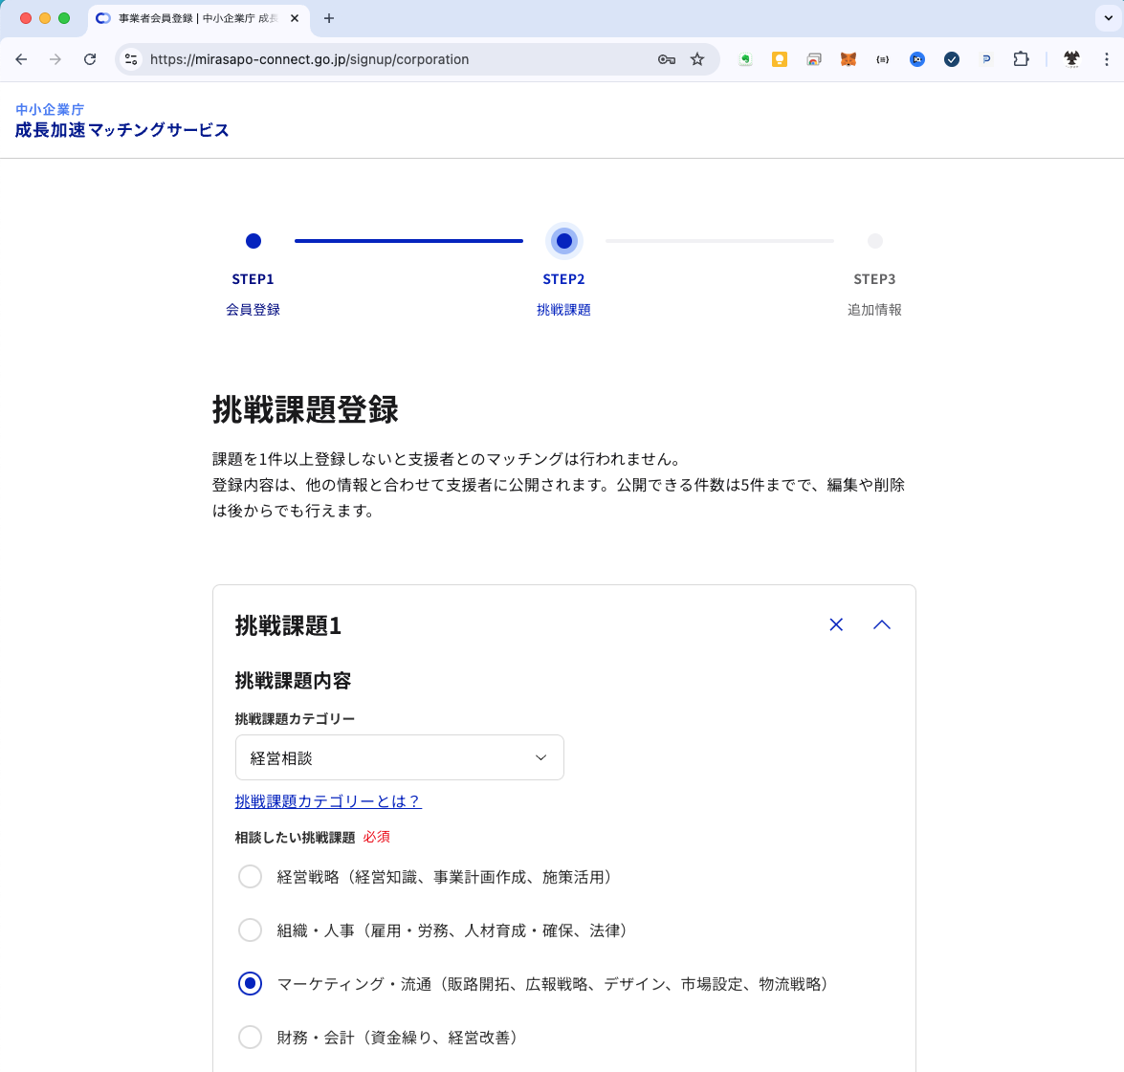Select マーケティング・流通 radio button
Image resolution: width=1124 pixels, height=1072 pixels.
[250, 984]
